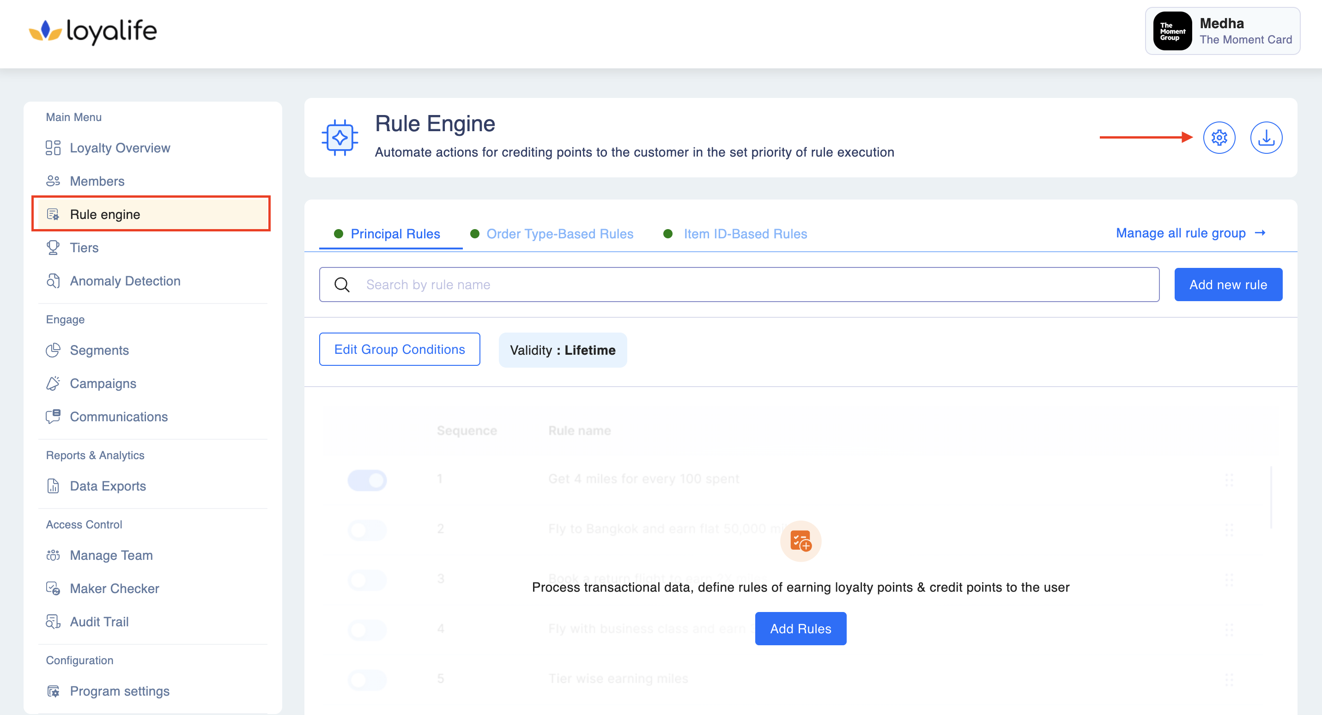Viewport: 1322px width, 715px height.
Task: Switch to Order Type-Based Rules tab
Action: 559,234
